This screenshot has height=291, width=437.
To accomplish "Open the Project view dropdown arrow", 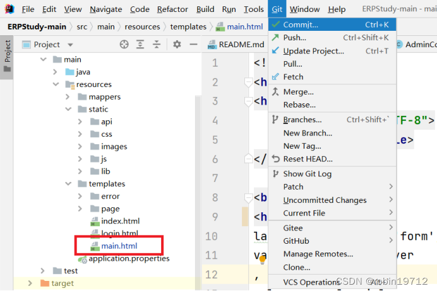I will coord(70,45).
